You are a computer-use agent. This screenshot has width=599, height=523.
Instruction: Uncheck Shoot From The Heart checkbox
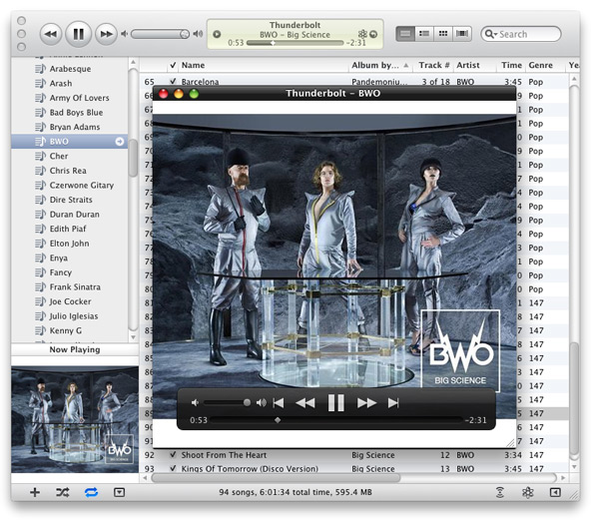pyautogui.click(x=173, y=454)
